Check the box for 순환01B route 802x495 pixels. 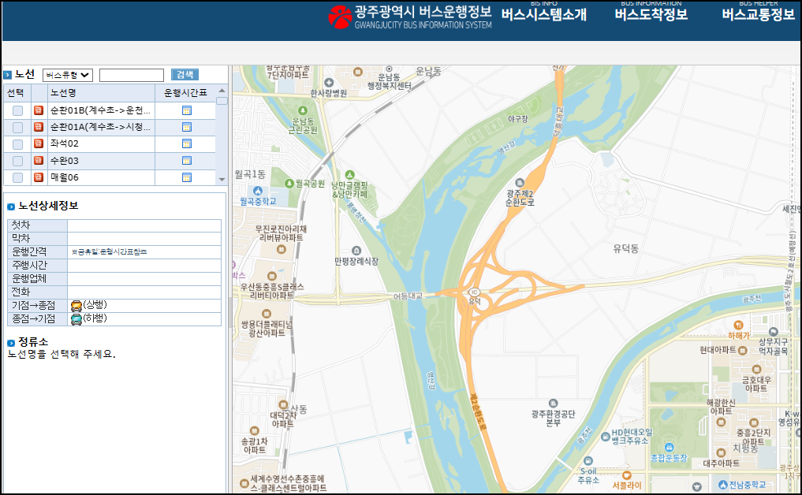pyautogui.click(x=18, y=110)
